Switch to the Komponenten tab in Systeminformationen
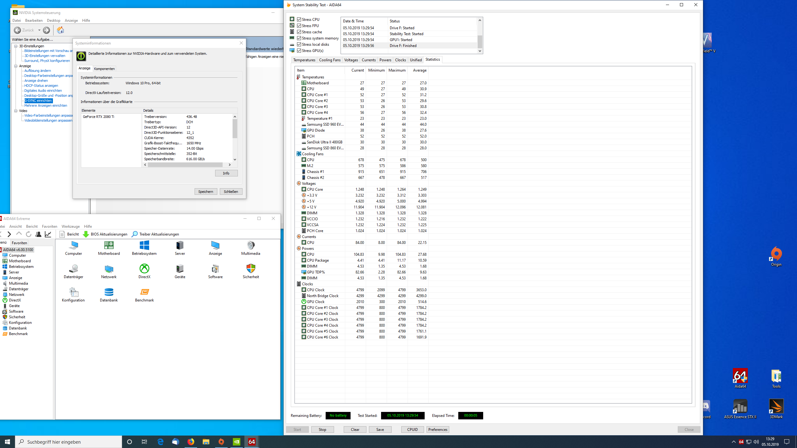Screen dimensions: 797x448 (104, 68)
